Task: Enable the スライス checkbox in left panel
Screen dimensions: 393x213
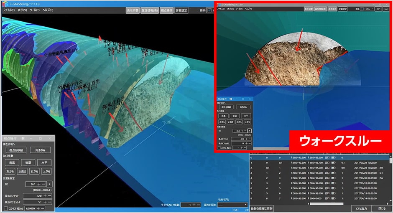Action: point(6,208)
